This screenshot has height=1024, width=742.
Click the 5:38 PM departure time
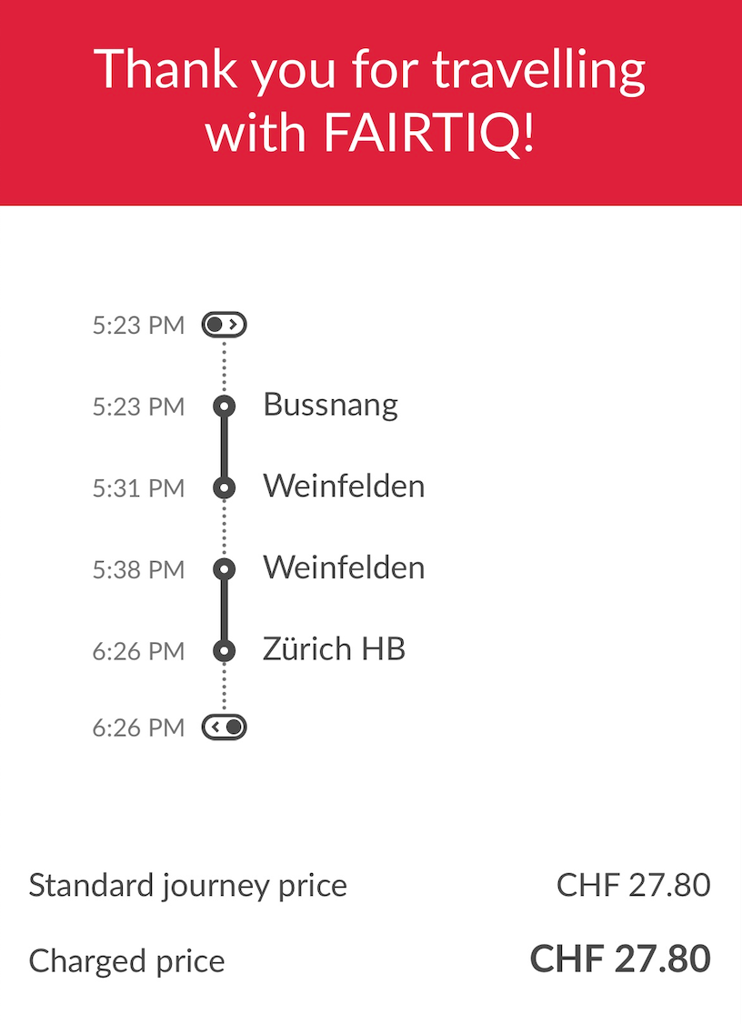point(138,570)
